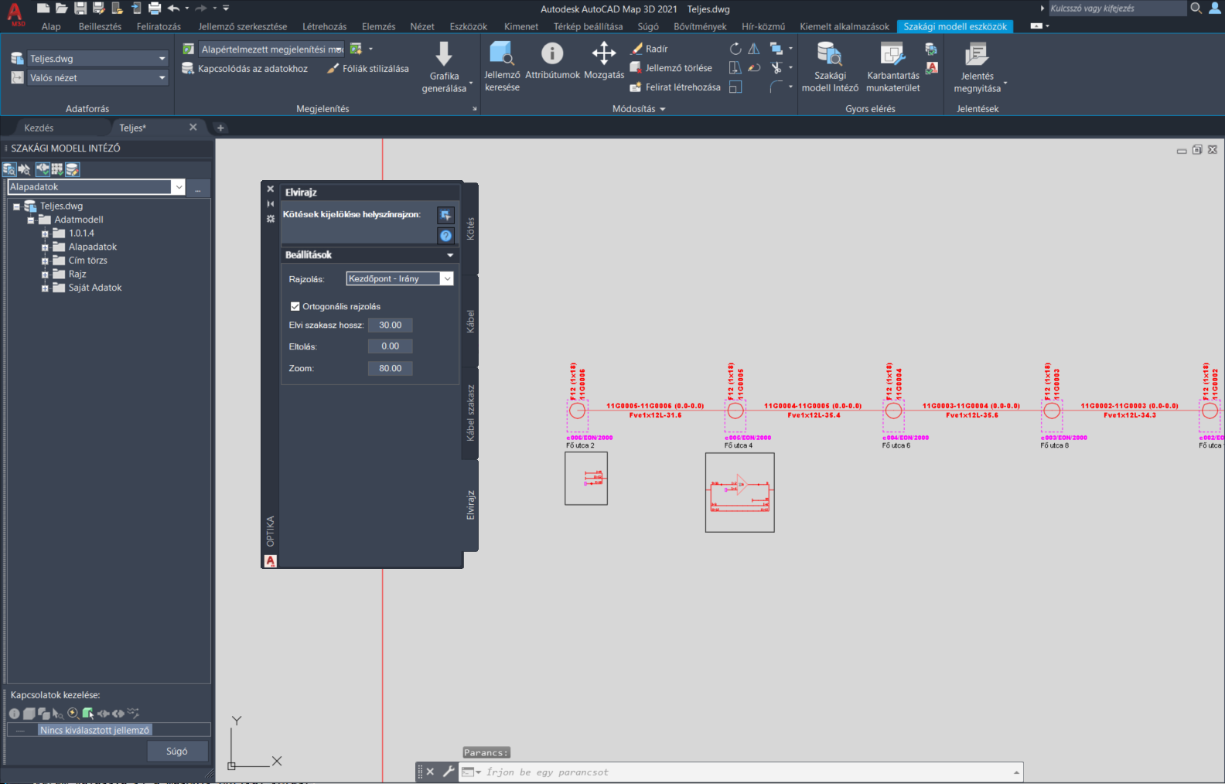Click the Zoom value field showing 80.00
This screenshot has width=1225, height=784.
click(391, 369)
